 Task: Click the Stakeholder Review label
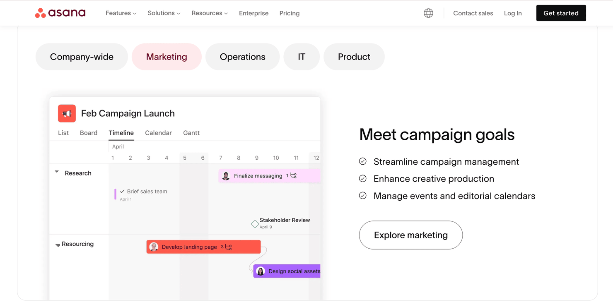(285, 220)
